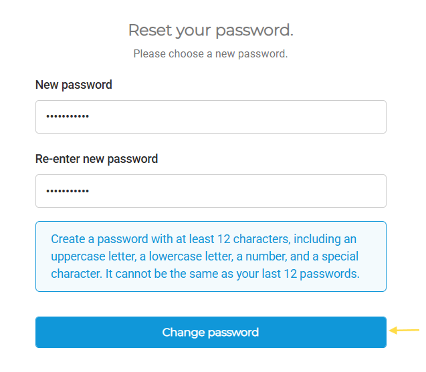
Task: Focus the Re-enter new password field
Action: click(211, 191)
